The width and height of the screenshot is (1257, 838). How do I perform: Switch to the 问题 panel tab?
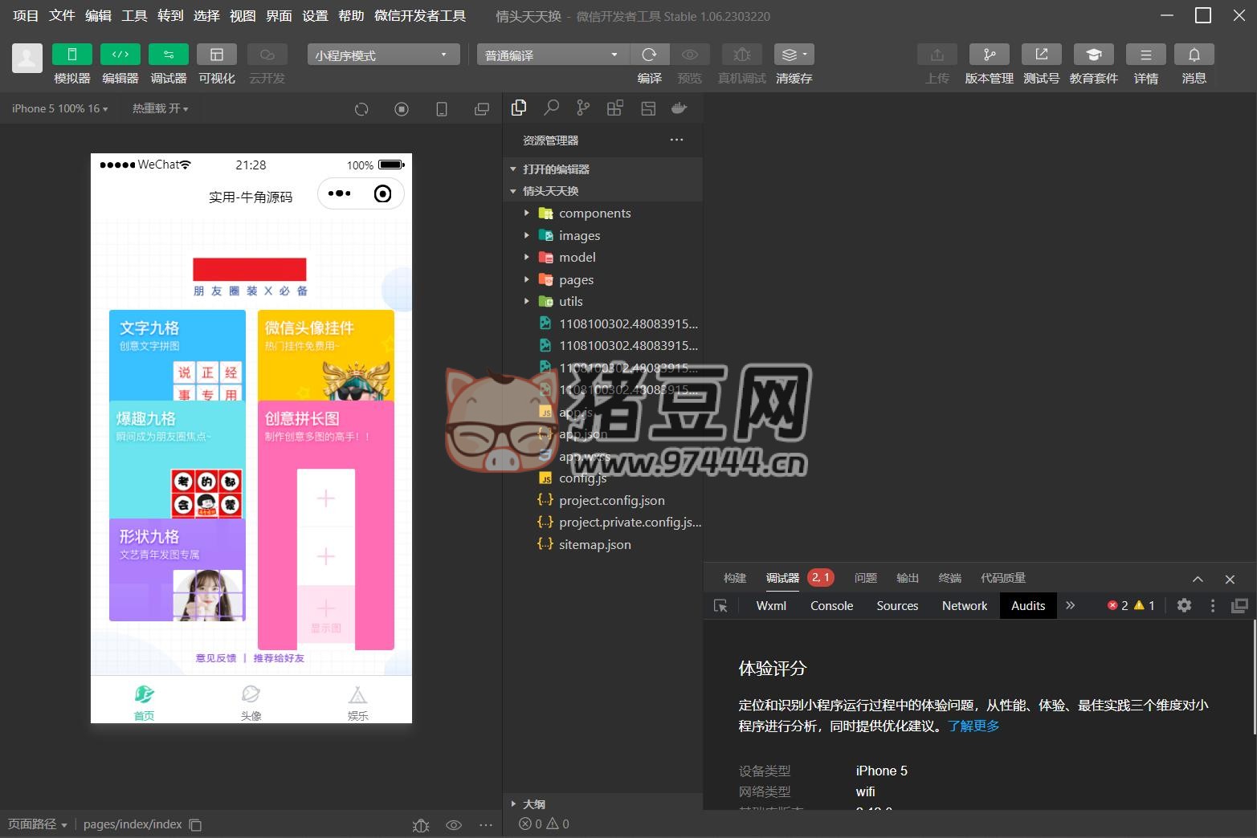pyautogui.click(x=866, y=578)
